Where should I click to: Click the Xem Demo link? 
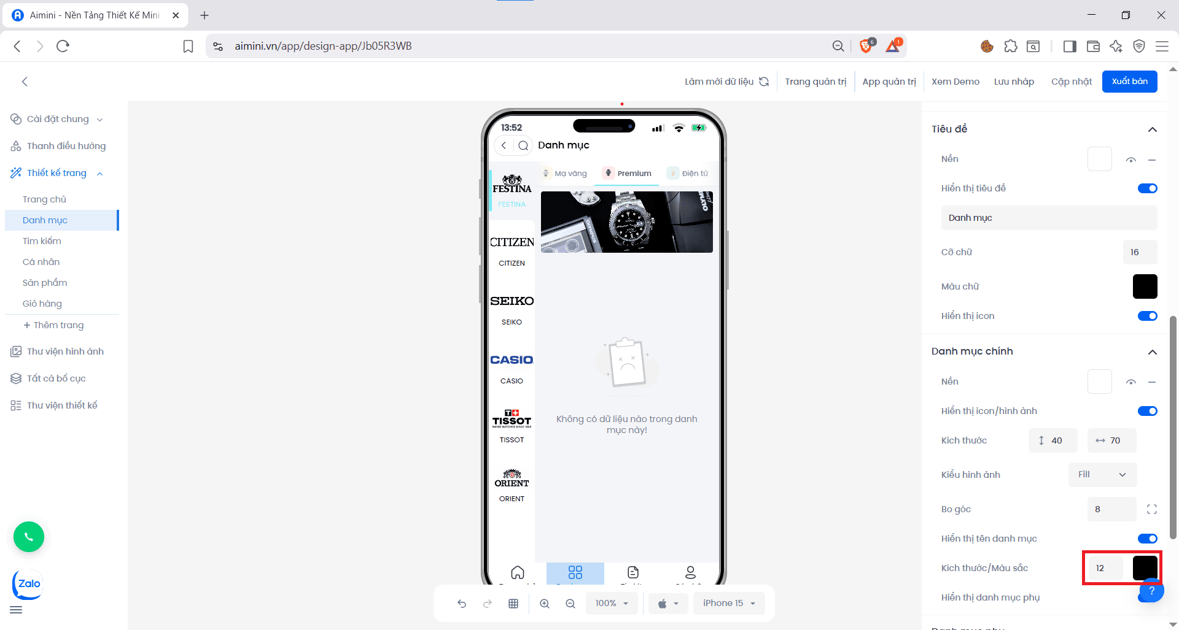click(x=955, y=82)
